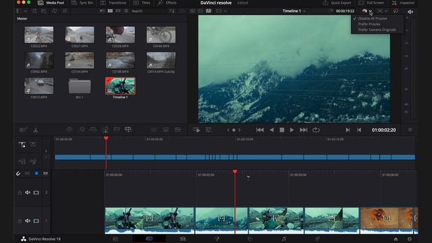Open the Transitions panel

pyautogui.click(x=113, y=3)
